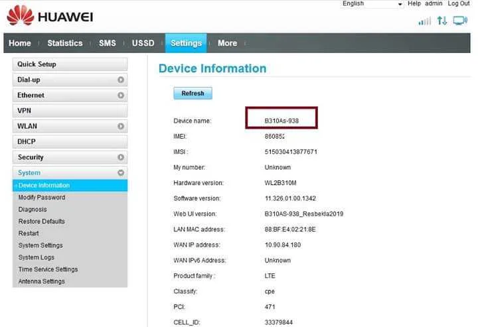
Task: Click the CELL_ID value 33379844
Action: (279, 322)
